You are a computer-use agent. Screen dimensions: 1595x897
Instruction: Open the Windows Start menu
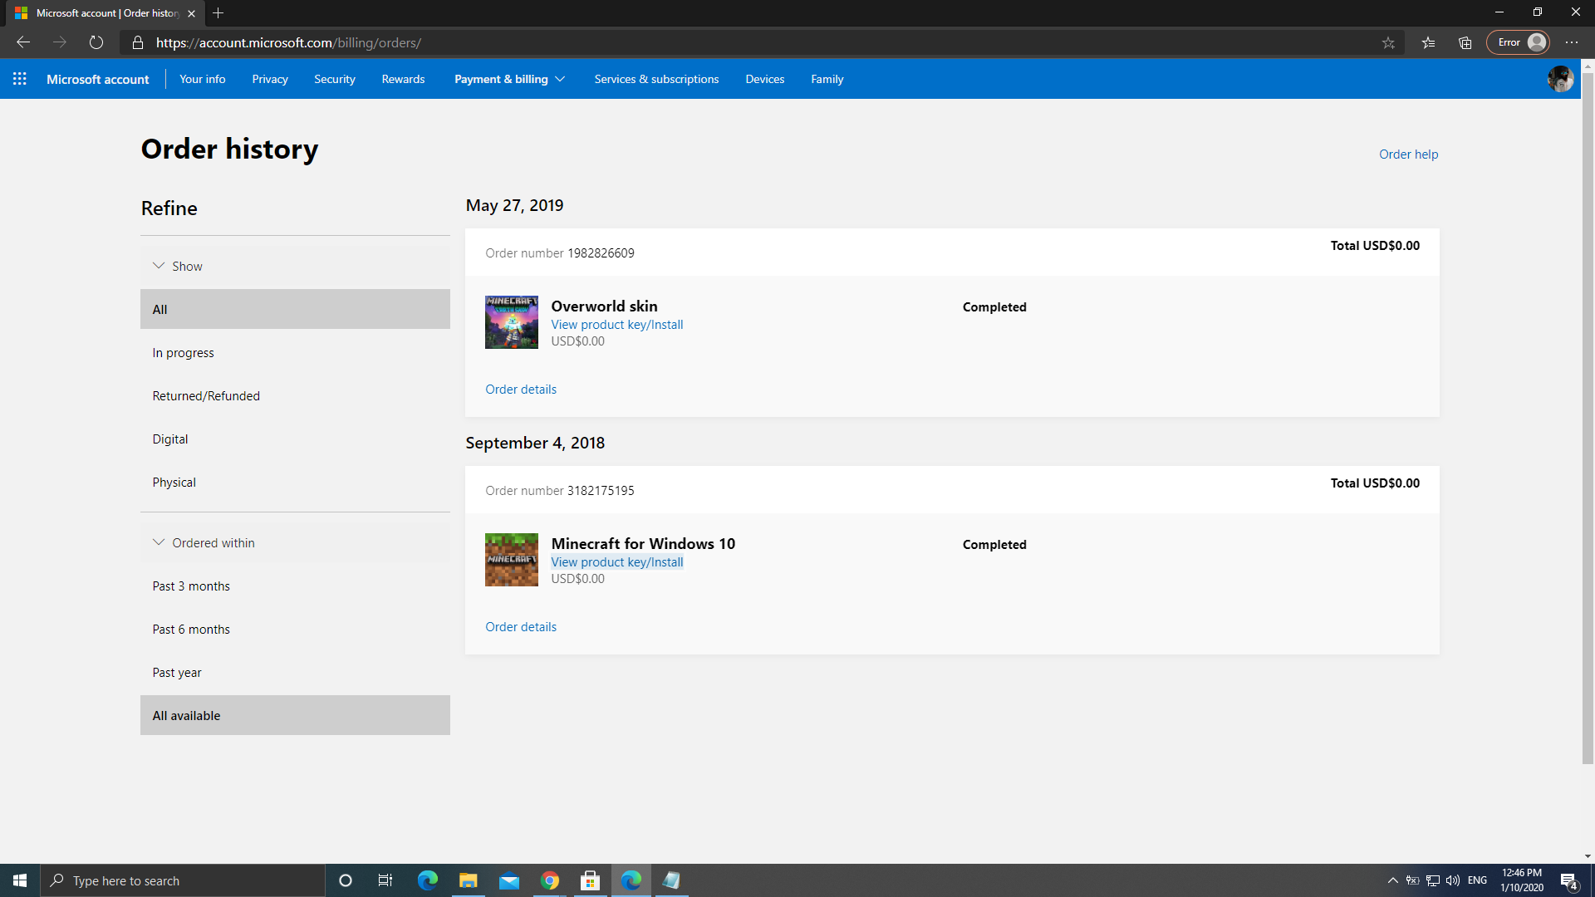(20, 880)
